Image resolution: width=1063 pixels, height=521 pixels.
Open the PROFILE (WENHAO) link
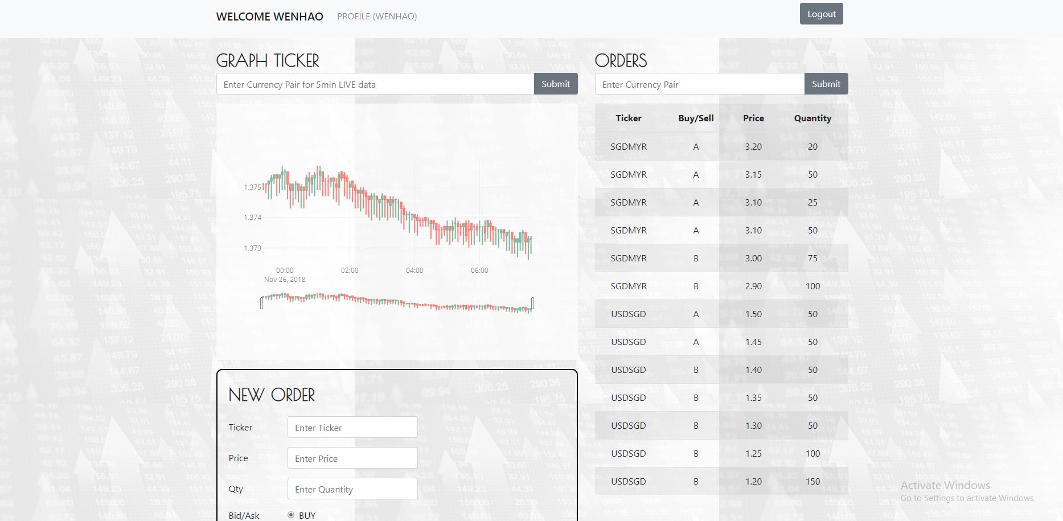(377, 17)
